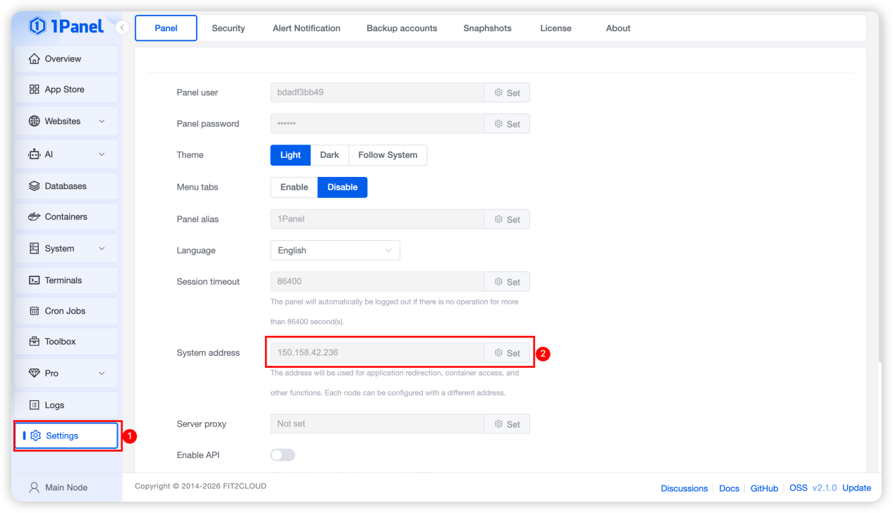Click the Databases stack icon

coord(34,186)
